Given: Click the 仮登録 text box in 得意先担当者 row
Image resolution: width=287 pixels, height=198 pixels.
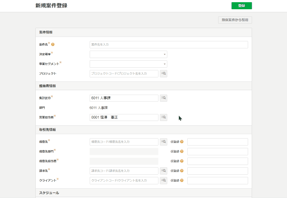Looking at the screenshot, I should [x=217, y=161].
